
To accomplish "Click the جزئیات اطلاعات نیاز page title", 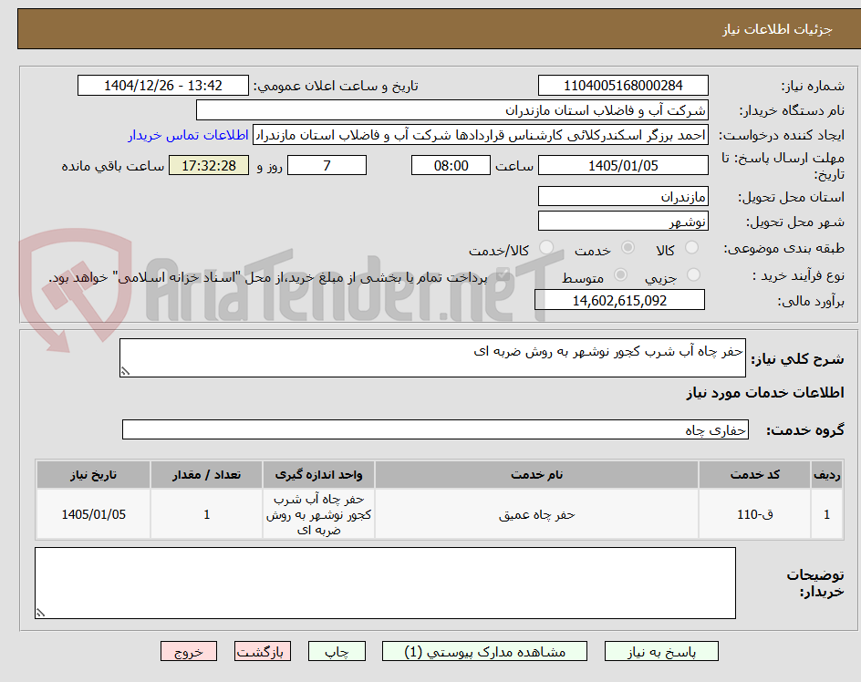I will (777, 29).
